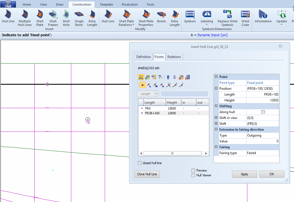Choose the Single Bevel tool
The height and width of the screenshot is (202, 294).
79,18
